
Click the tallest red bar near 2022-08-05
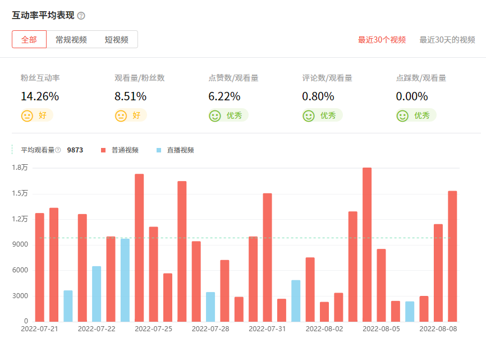click(x=367, y=244)
